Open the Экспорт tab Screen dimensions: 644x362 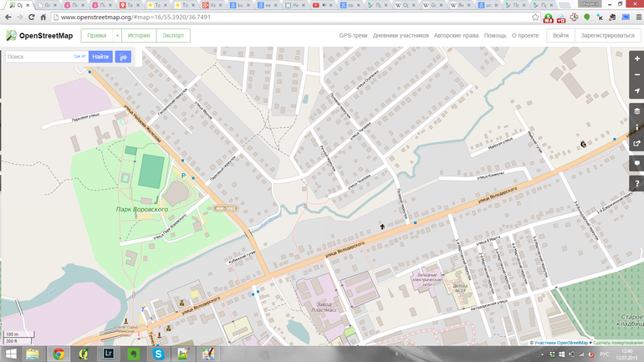pyautogui.click(x=173, y=36)
